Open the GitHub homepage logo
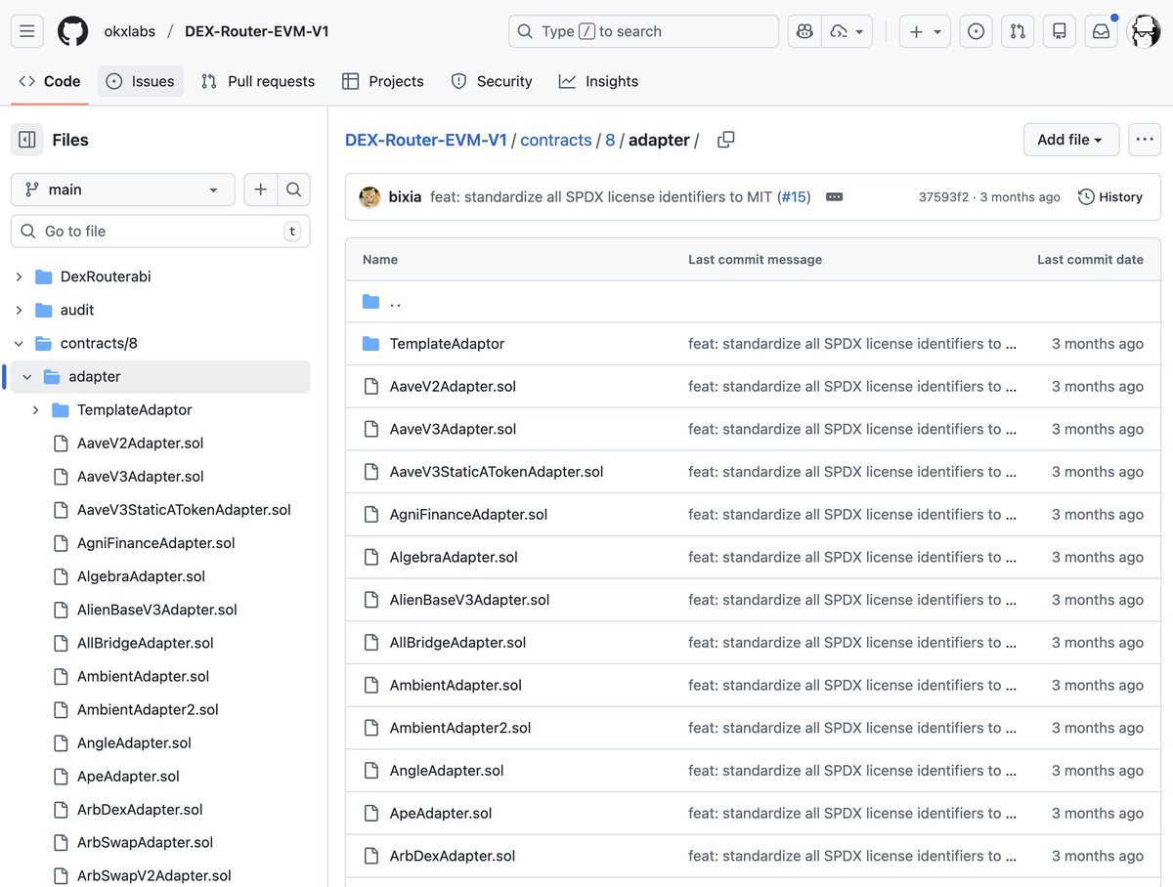The image size is (1173, 887). click(x=72, y=31)
